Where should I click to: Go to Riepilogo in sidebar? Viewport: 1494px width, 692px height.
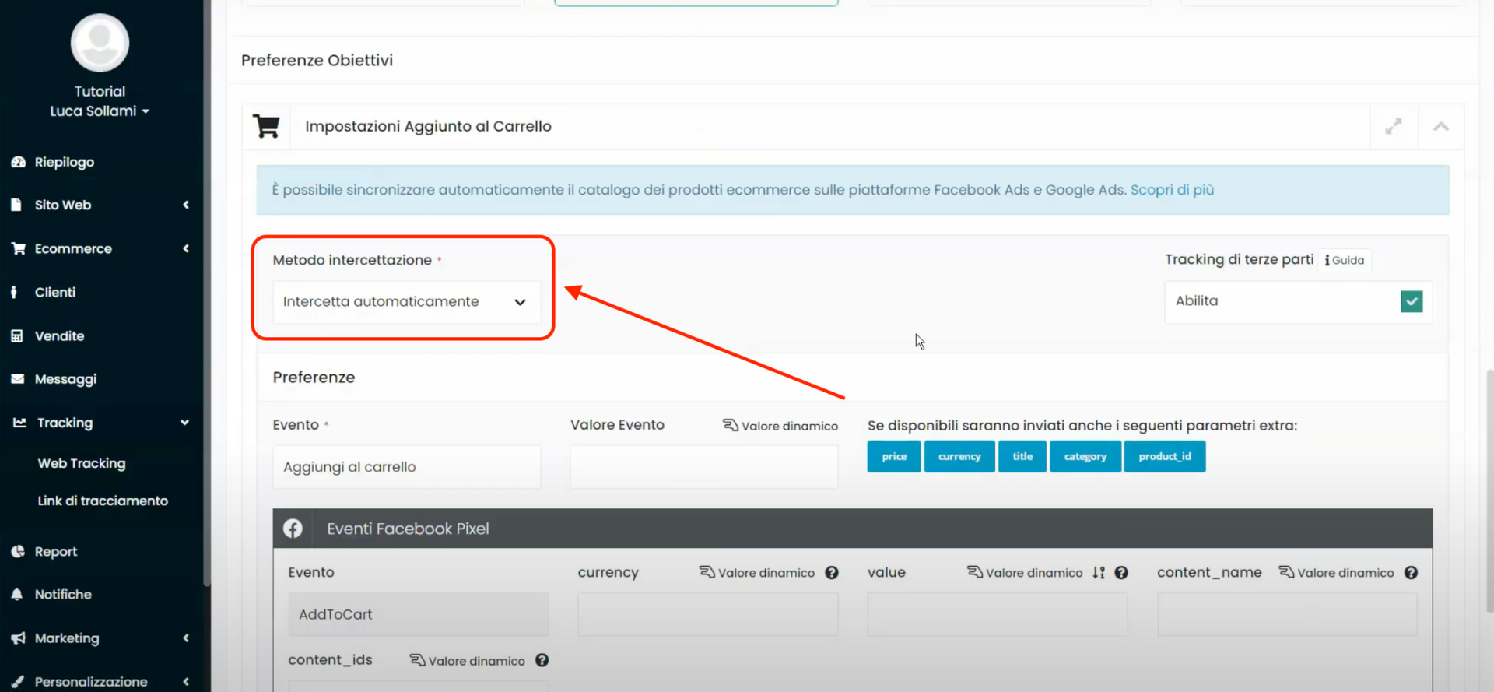64,162
